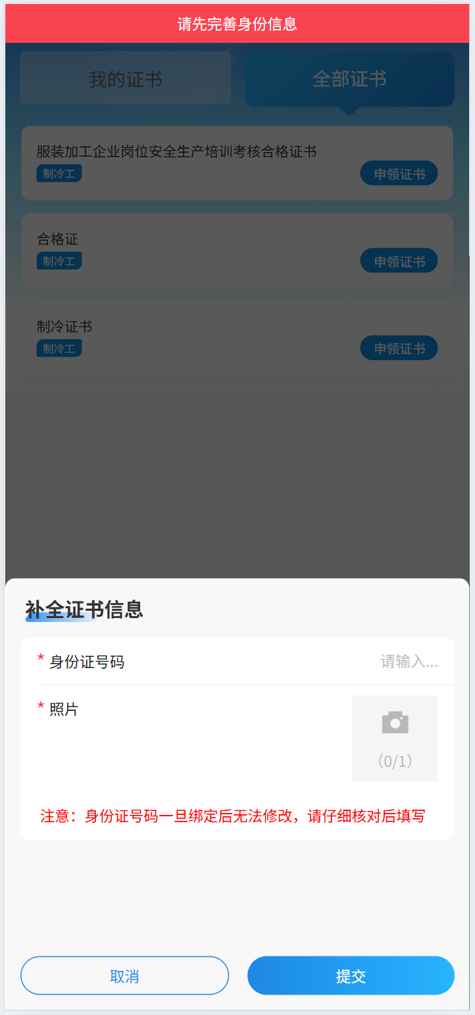Switch to the 我的证书 tab
475x1015 pixels.
pyautogui.click(x=126, y=79)
